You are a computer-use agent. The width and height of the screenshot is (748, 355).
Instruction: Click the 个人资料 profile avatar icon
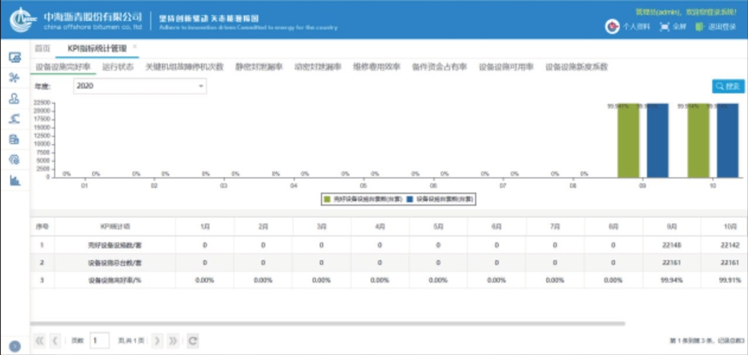[x=612, y=27]
